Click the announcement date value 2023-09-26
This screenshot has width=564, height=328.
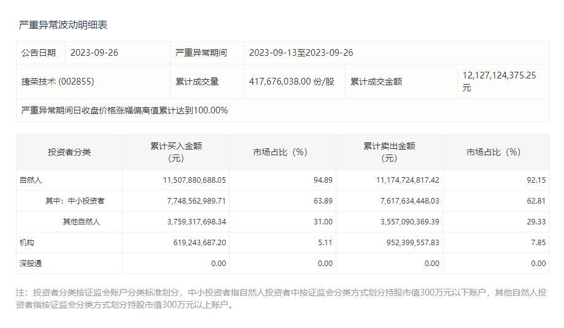[x=94, y=53]
